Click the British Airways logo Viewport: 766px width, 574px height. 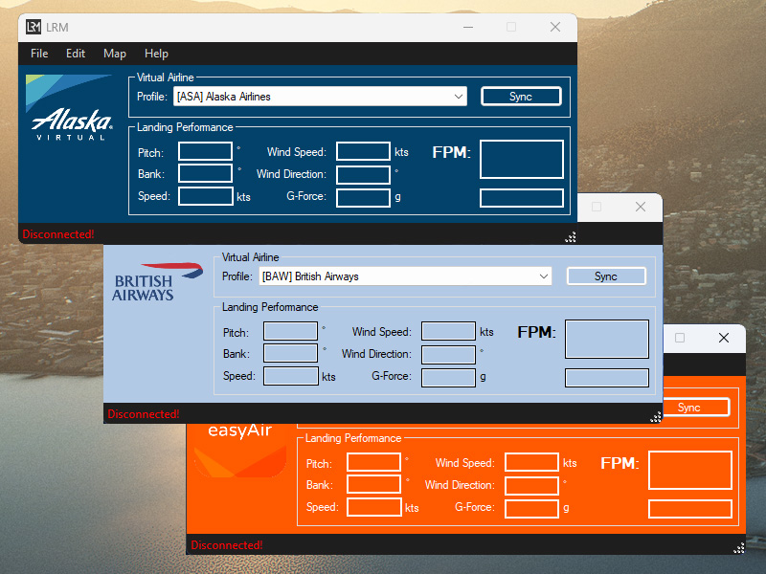point(157,282)
